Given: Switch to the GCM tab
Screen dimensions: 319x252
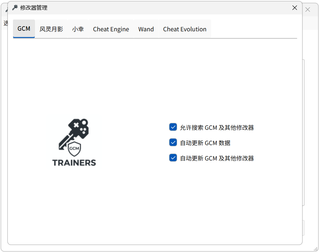Looking at the screenshot, I should pos(24,29).
